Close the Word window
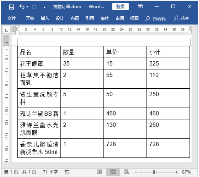 (x=189, y=6)
